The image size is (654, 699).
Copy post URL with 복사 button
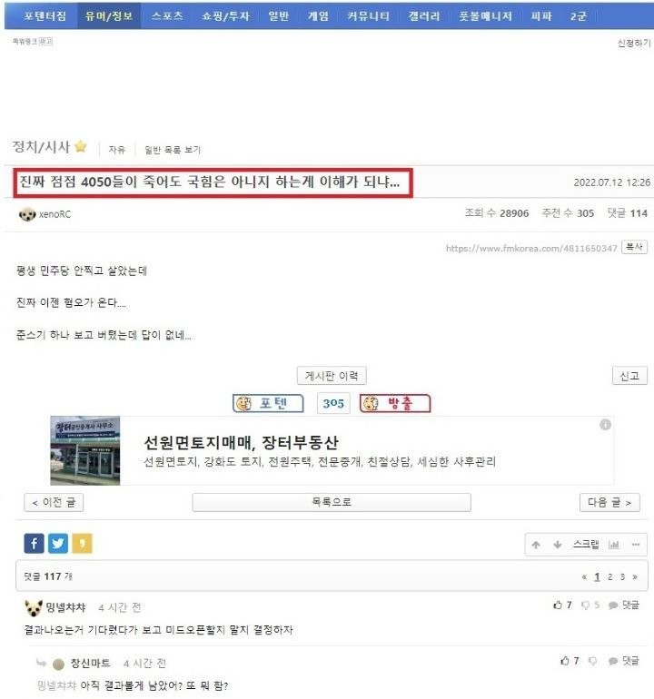tap(634, 247)
